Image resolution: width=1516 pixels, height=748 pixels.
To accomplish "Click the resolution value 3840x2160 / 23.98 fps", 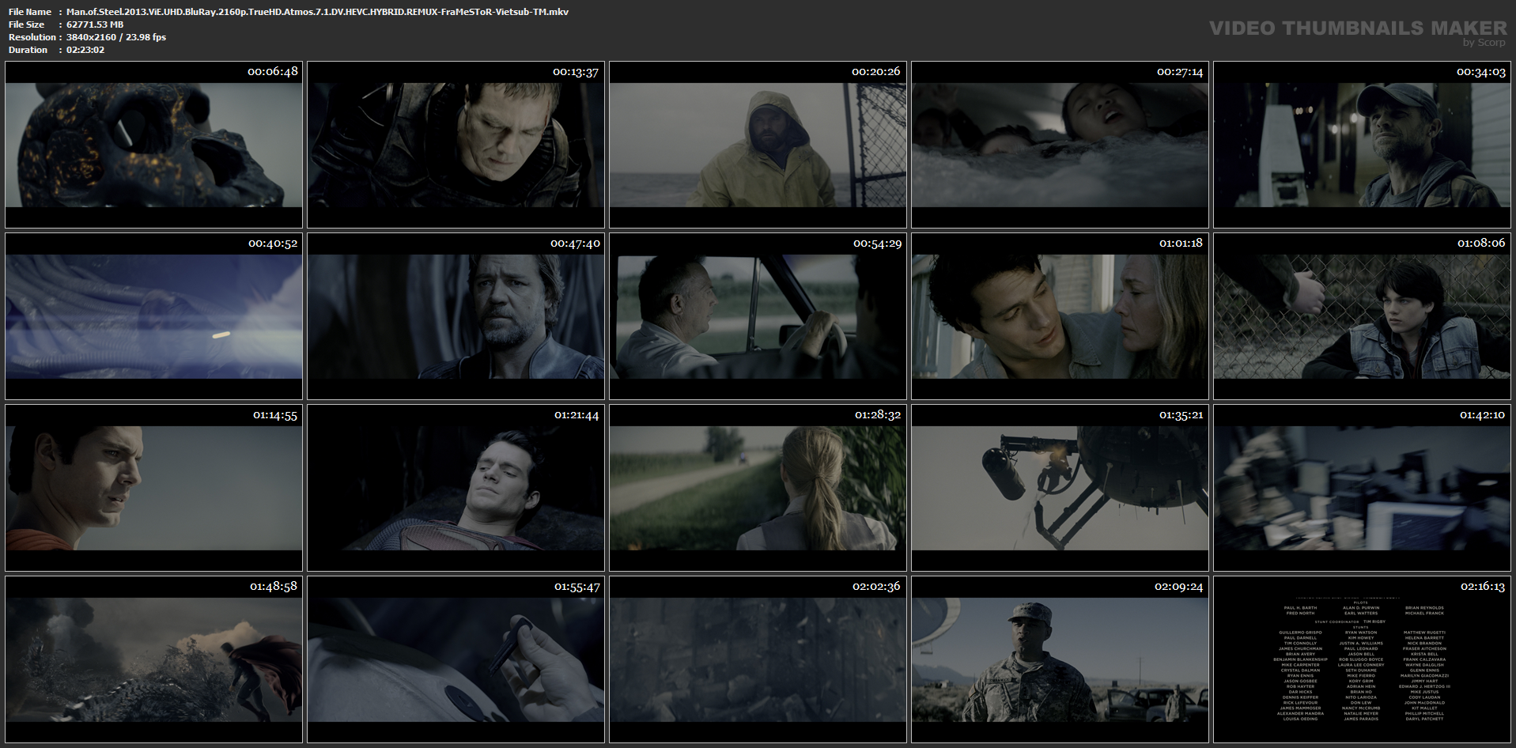I will click(116, 37).
